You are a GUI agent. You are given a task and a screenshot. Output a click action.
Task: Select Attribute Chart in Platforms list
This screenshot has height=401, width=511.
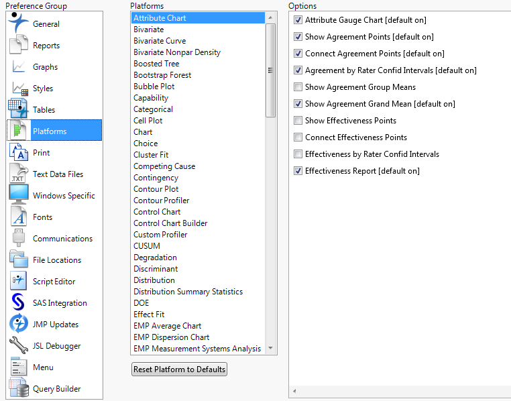tap(198, 18)
